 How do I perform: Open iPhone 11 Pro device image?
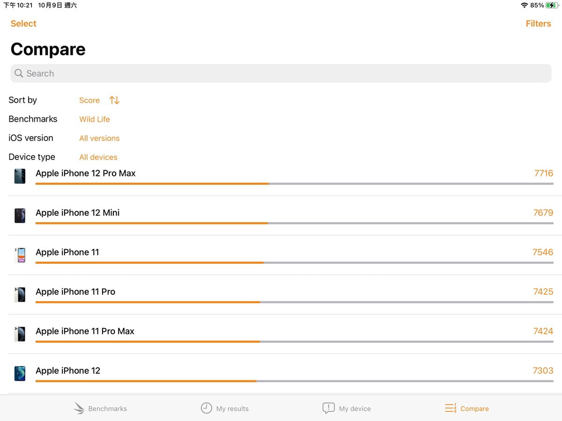(20, 294)
